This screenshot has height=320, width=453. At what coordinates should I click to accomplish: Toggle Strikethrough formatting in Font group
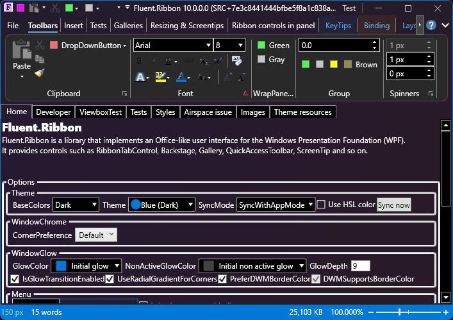click(x=189, y=61)
